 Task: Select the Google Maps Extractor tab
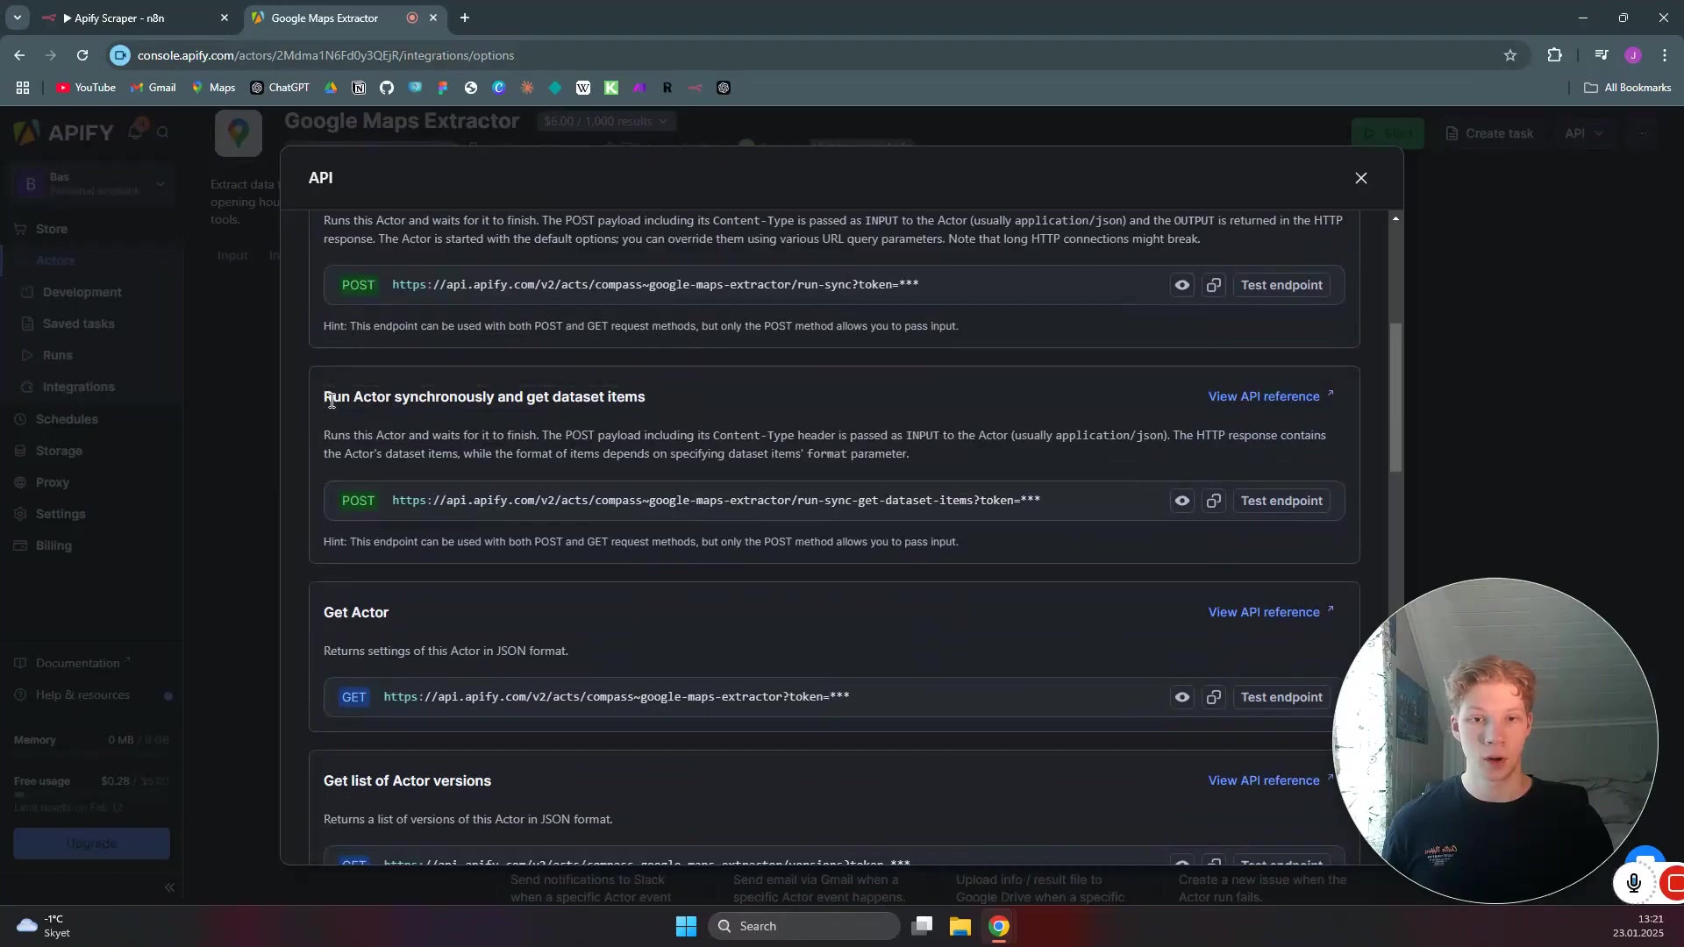click(x=342, y=18)
